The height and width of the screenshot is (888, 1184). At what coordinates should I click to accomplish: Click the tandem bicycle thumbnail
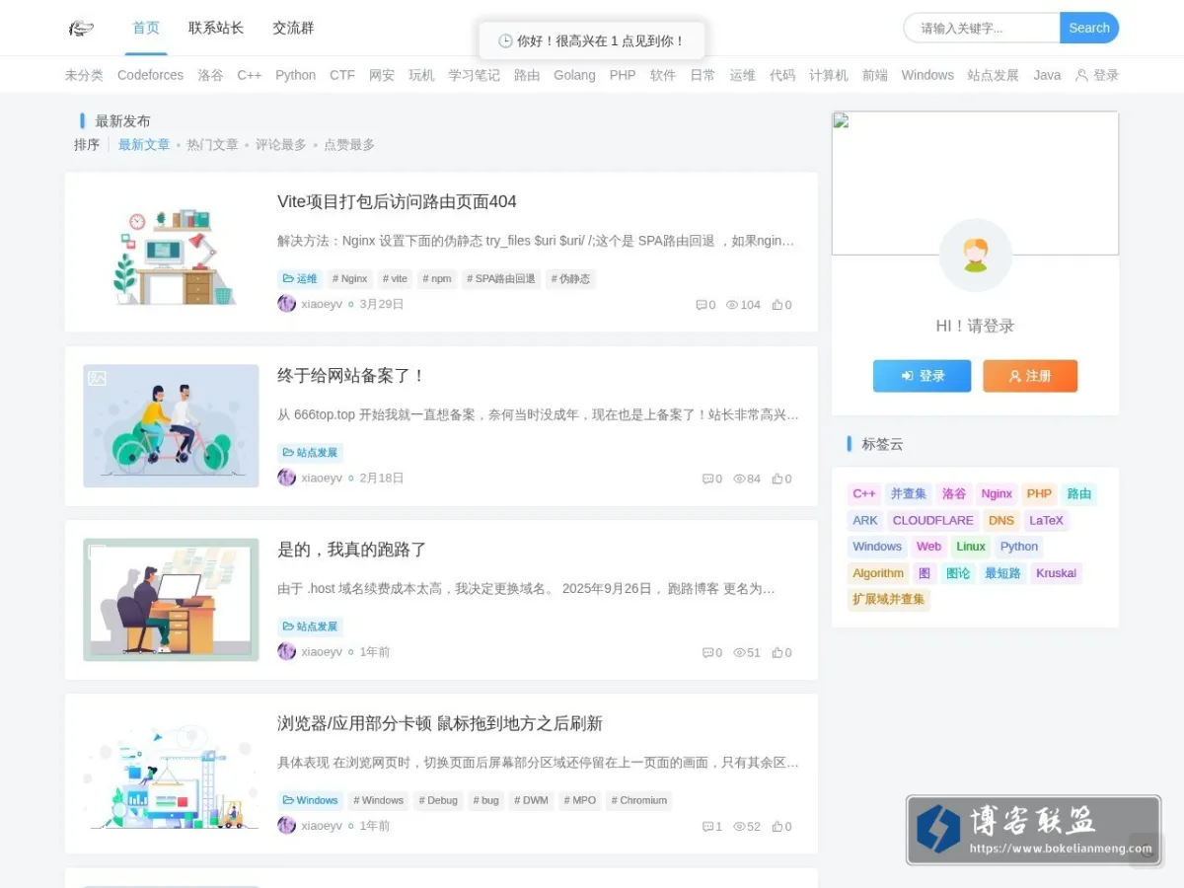pos(171,426)
